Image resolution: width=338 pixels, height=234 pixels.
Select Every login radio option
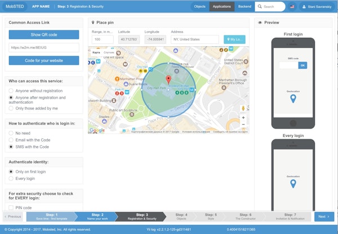point(11,178)
